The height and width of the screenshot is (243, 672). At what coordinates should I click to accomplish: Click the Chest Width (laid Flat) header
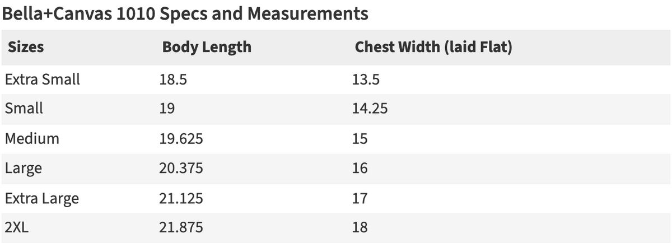click(x=433, y=47)
